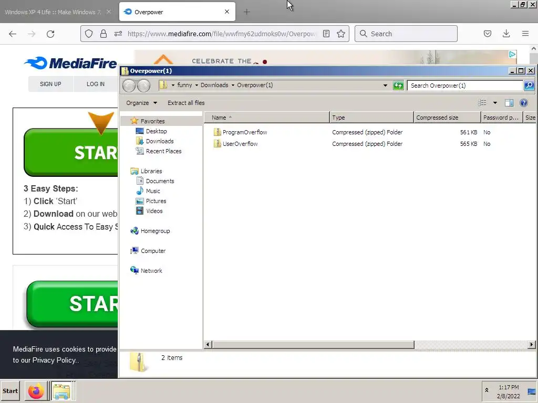Open the Windows Start menu
Screen dimensions: 538x403
pyautogui.click(x=10, y=390)
